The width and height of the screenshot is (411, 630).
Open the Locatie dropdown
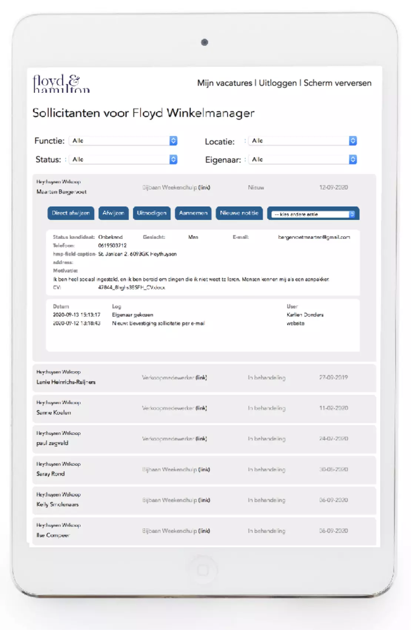[x=303, y=141]
